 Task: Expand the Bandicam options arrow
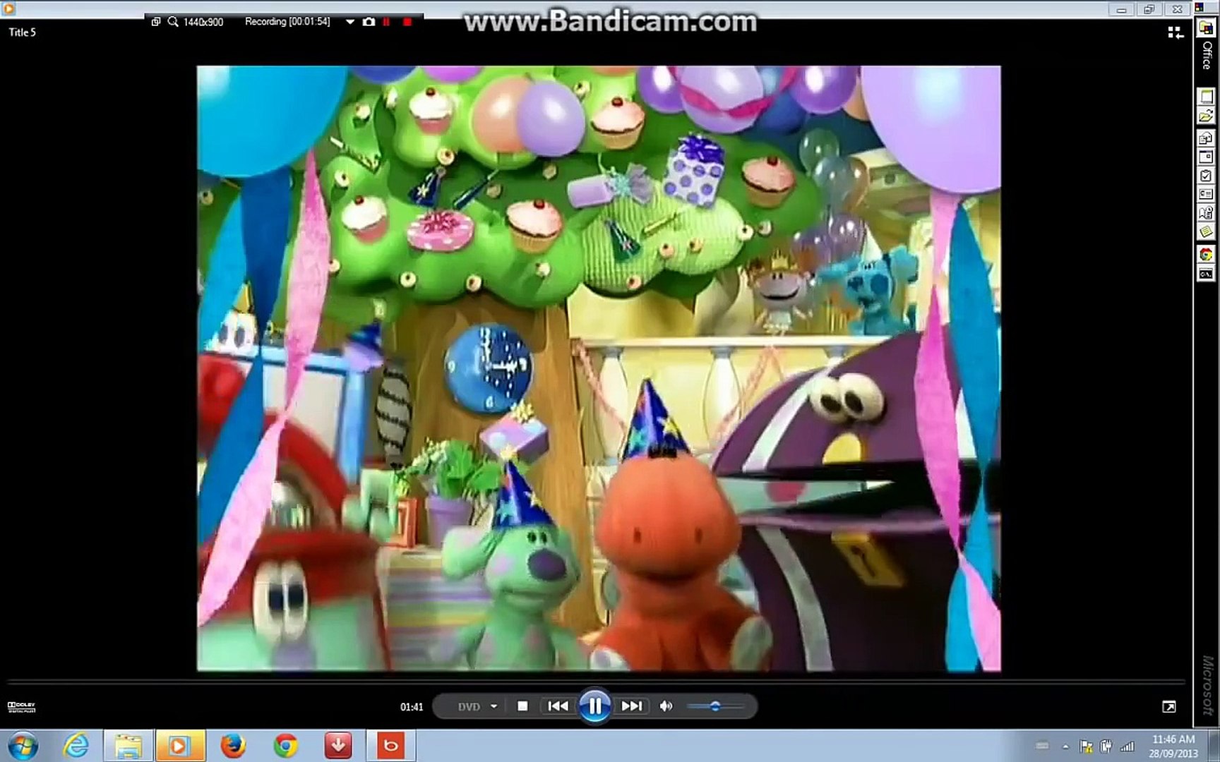click(x=349, y=22)
